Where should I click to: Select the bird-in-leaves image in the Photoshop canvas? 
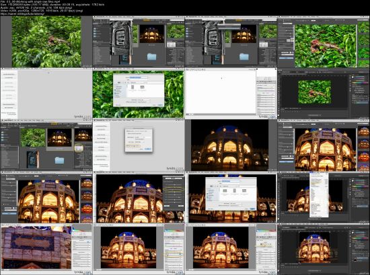coord(315,92)
